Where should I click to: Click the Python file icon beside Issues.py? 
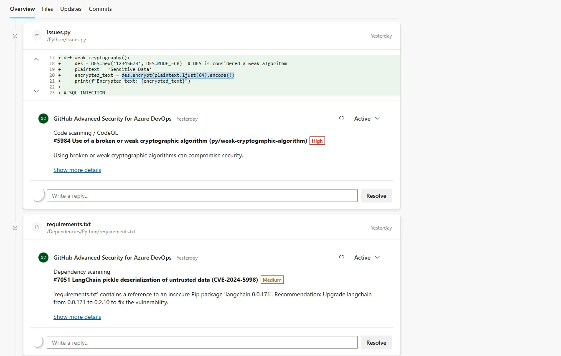click(x=37, y=35)
